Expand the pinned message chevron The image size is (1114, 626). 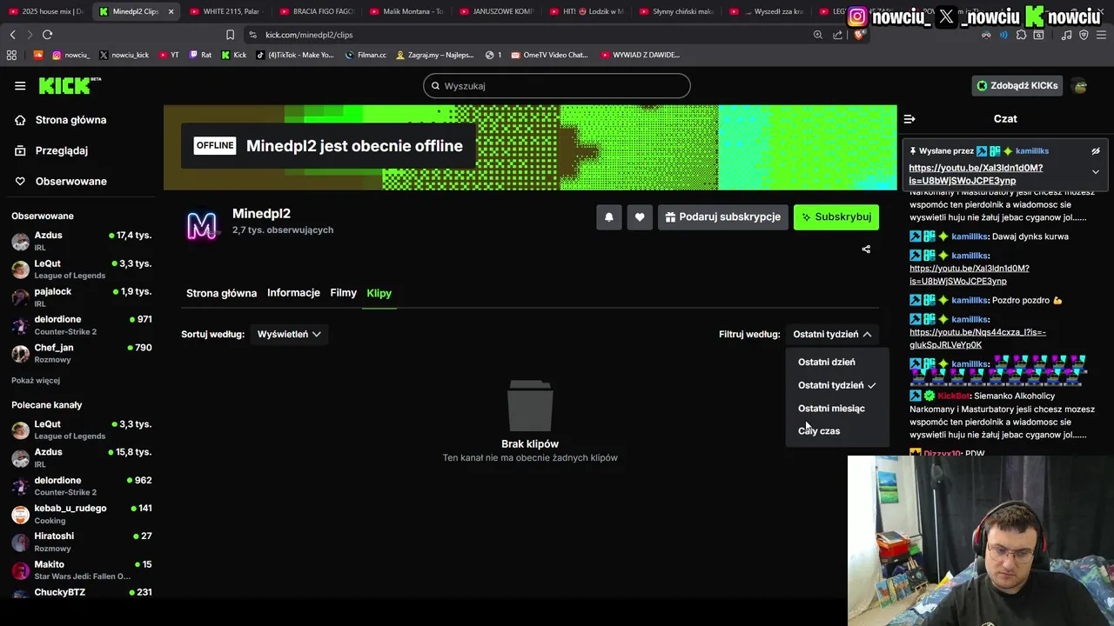[1096, 172]
